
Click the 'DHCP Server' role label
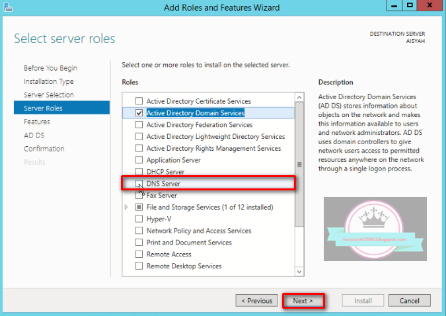[165, 172]
